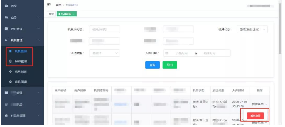
Task: Click the red 解绑申请 button
Action: click(x=255, y=116)
